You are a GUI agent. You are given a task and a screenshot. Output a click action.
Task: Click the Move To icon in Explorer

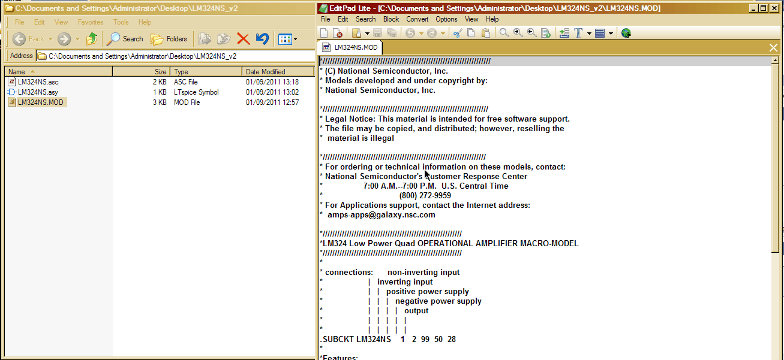(x=205, y=39)
